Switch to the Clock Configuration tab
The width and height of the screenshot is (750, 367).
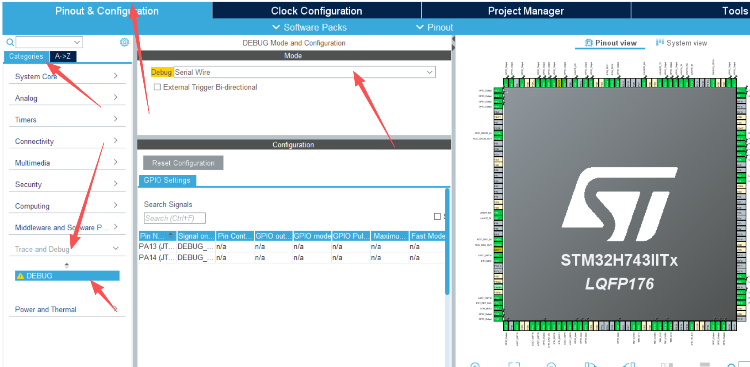[316, 11]
